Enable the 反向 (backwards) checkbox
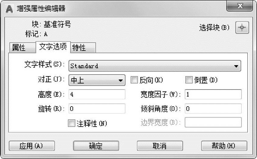Image resolution: width=257 pixels, height=159 pixels. (x=134, y=80)
